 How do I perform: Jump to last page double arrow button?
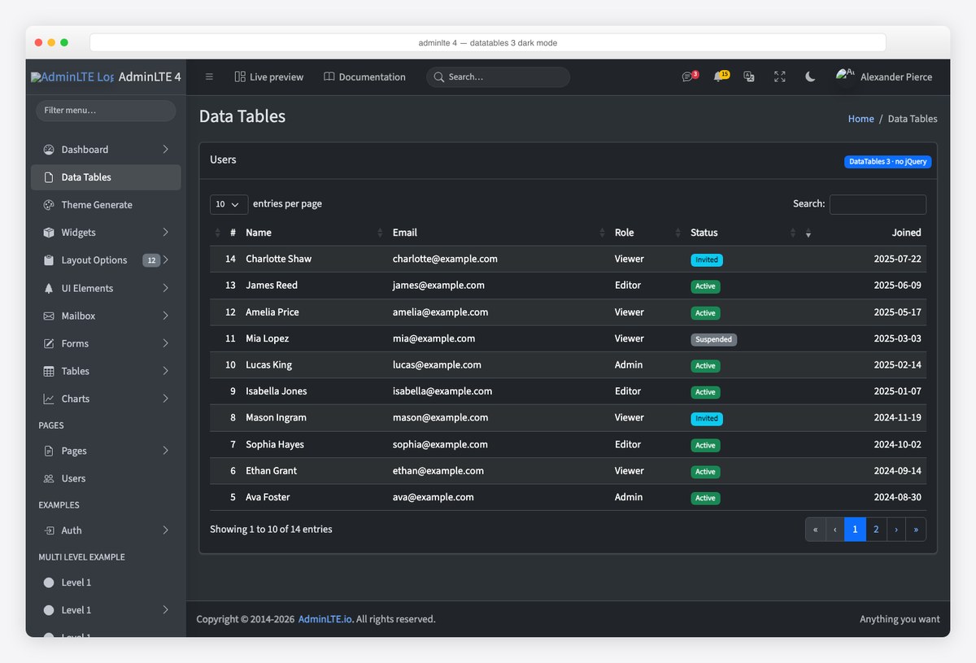coord(916,529)
